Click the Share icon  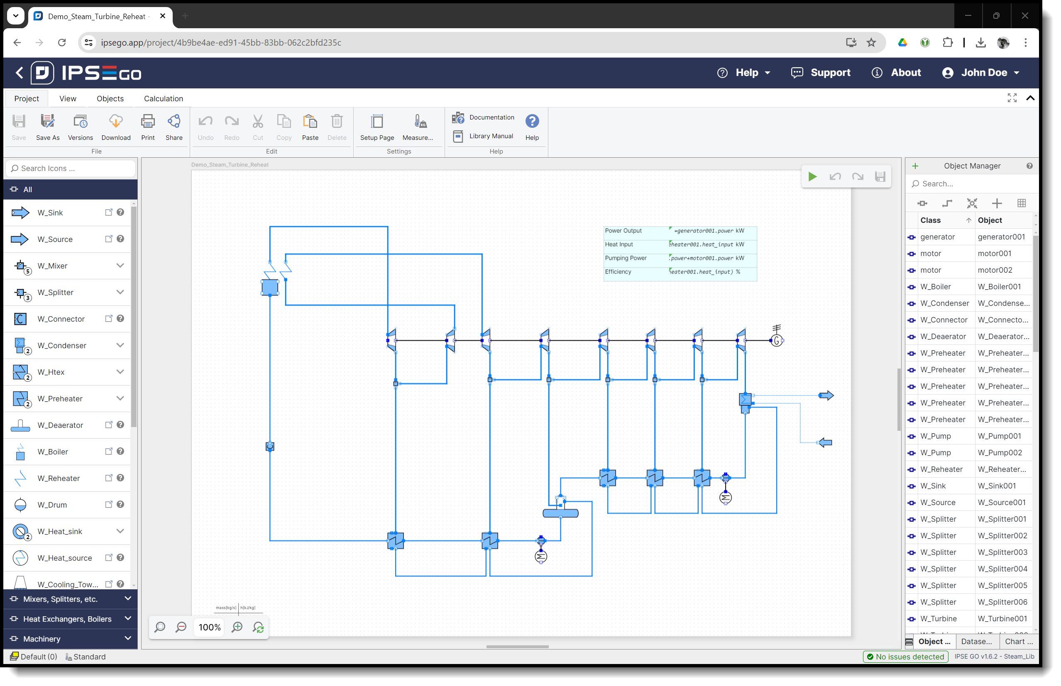point(174,122)
